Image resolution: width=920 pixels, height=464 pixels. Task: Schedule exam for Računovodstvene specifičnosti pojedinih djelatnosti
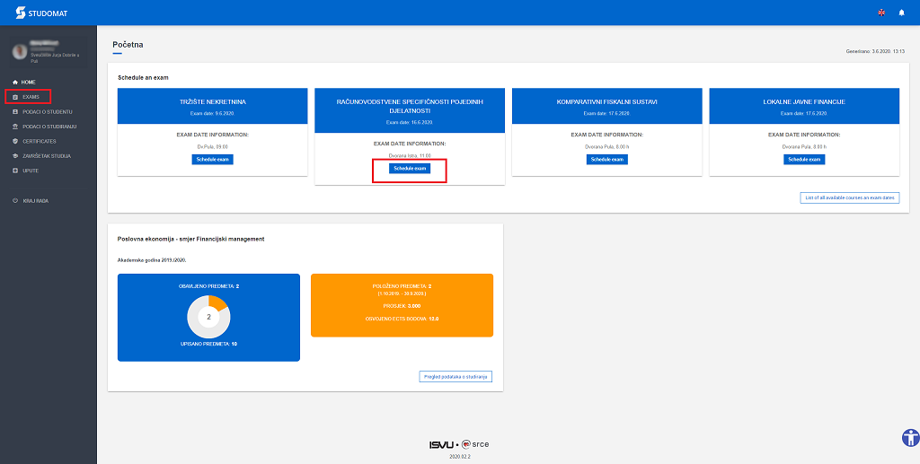410,168
